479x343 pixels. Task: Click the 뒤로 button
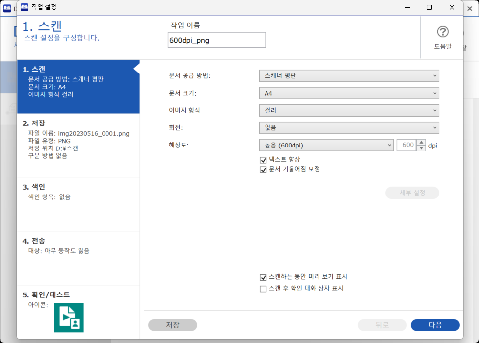tap(382, 325)
